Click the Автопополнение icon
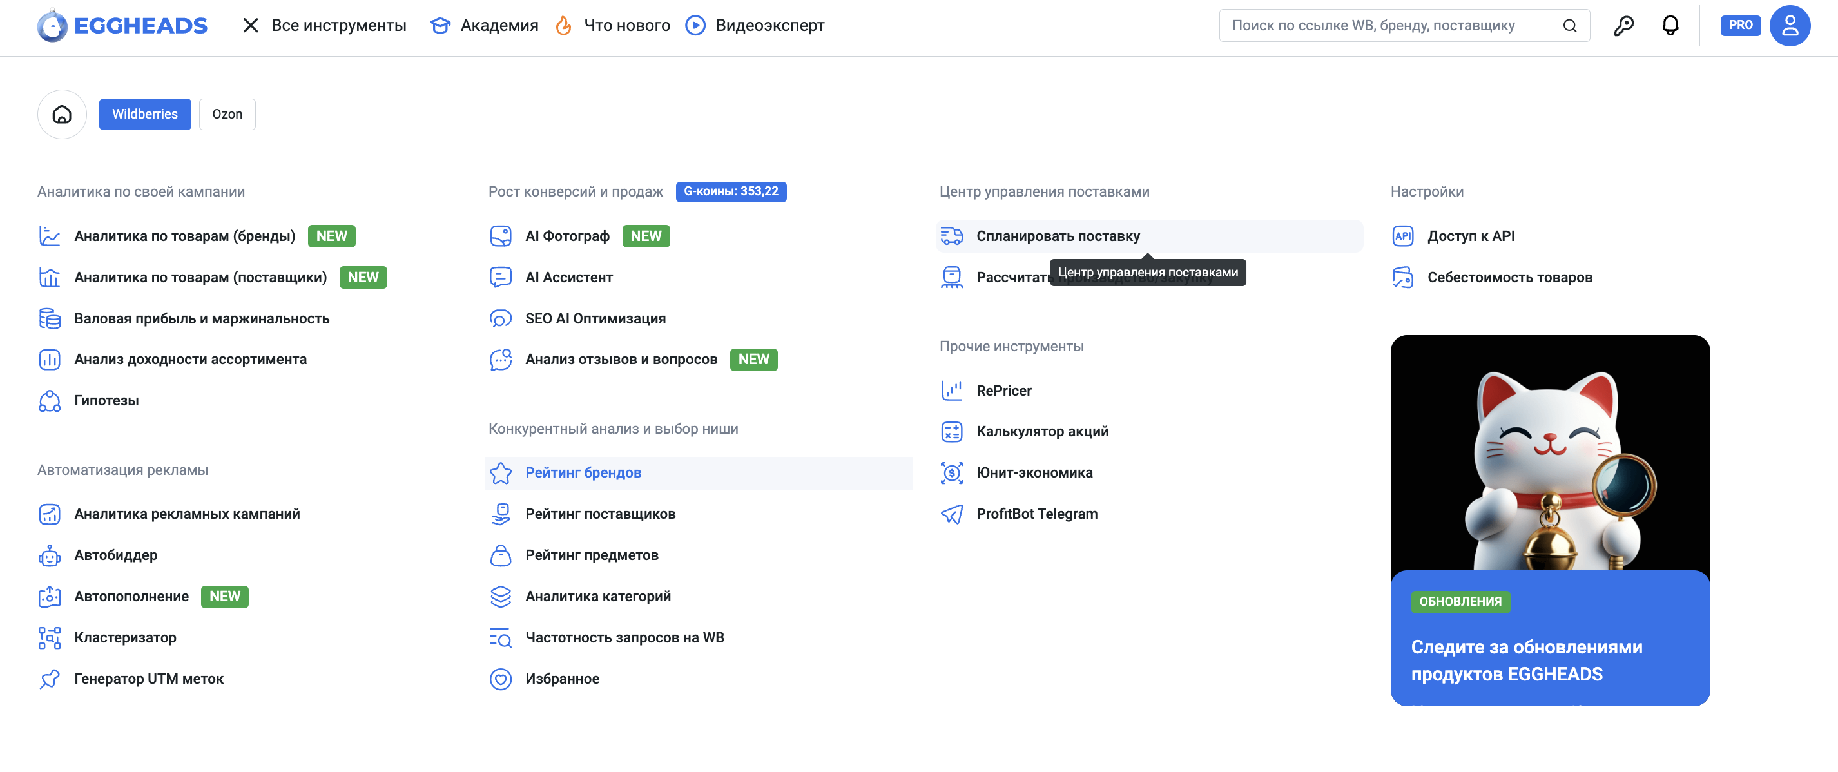 [x=49, y=597]
